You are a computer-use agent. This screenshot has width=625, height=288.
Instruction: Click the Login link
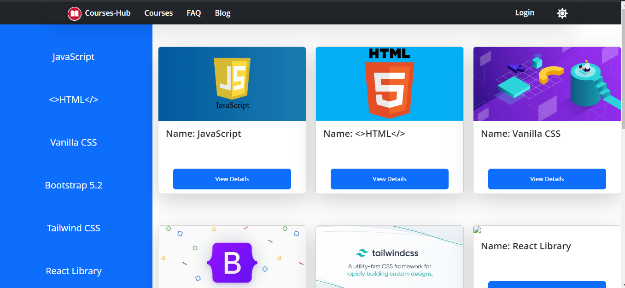(x=525, y=12)
